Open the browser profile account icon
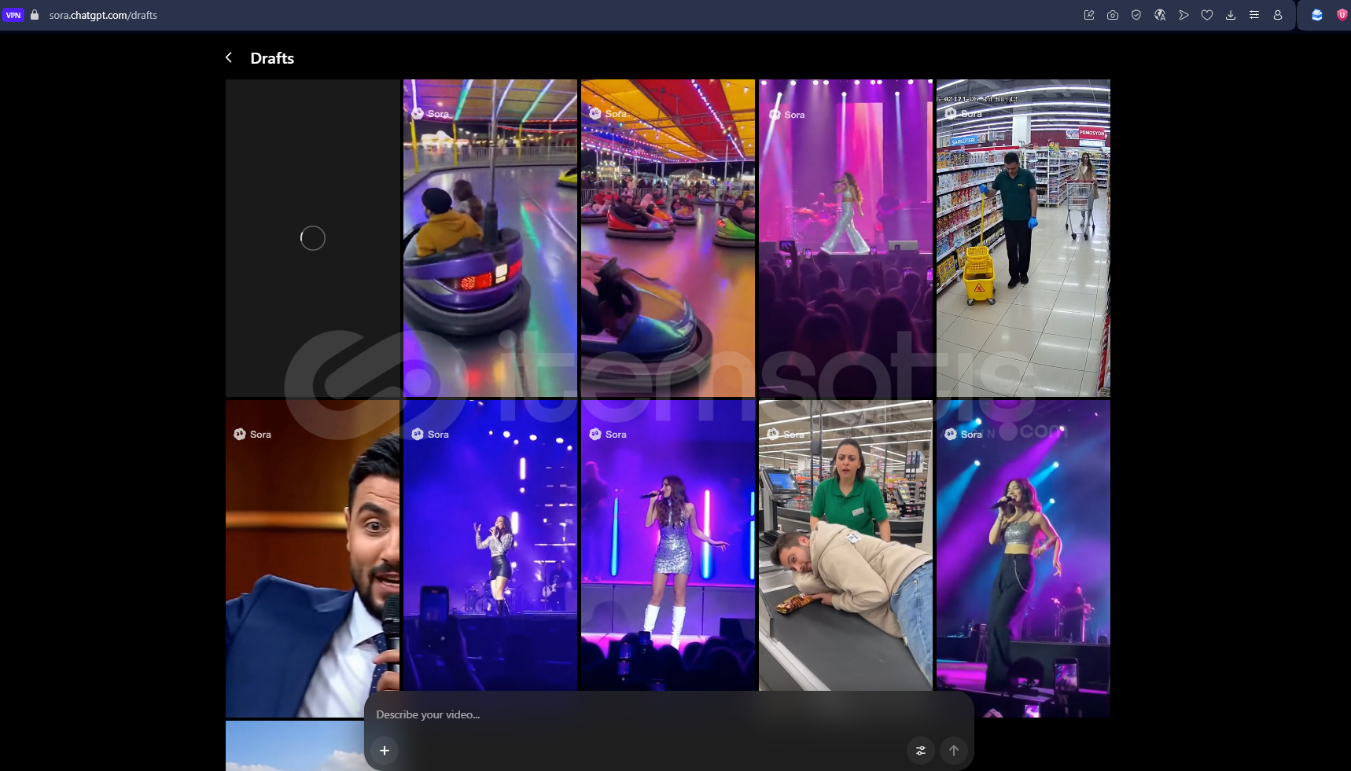The image size is (1351, 771). [x=1278, y=15]
